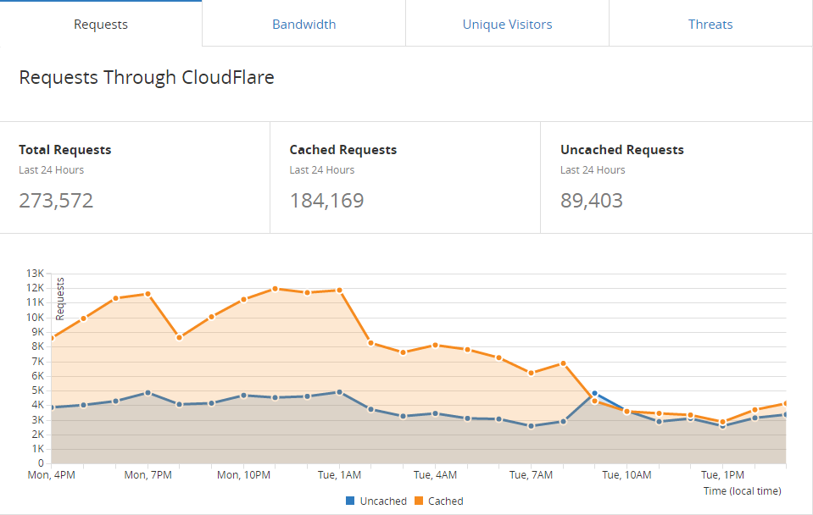813x515 pixels.
Task: Switch to the Threats tab
Action: tap(710, 25)
